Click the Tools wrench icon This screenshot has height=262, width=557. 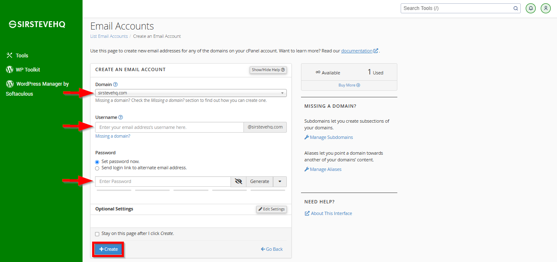pos(10,55)
